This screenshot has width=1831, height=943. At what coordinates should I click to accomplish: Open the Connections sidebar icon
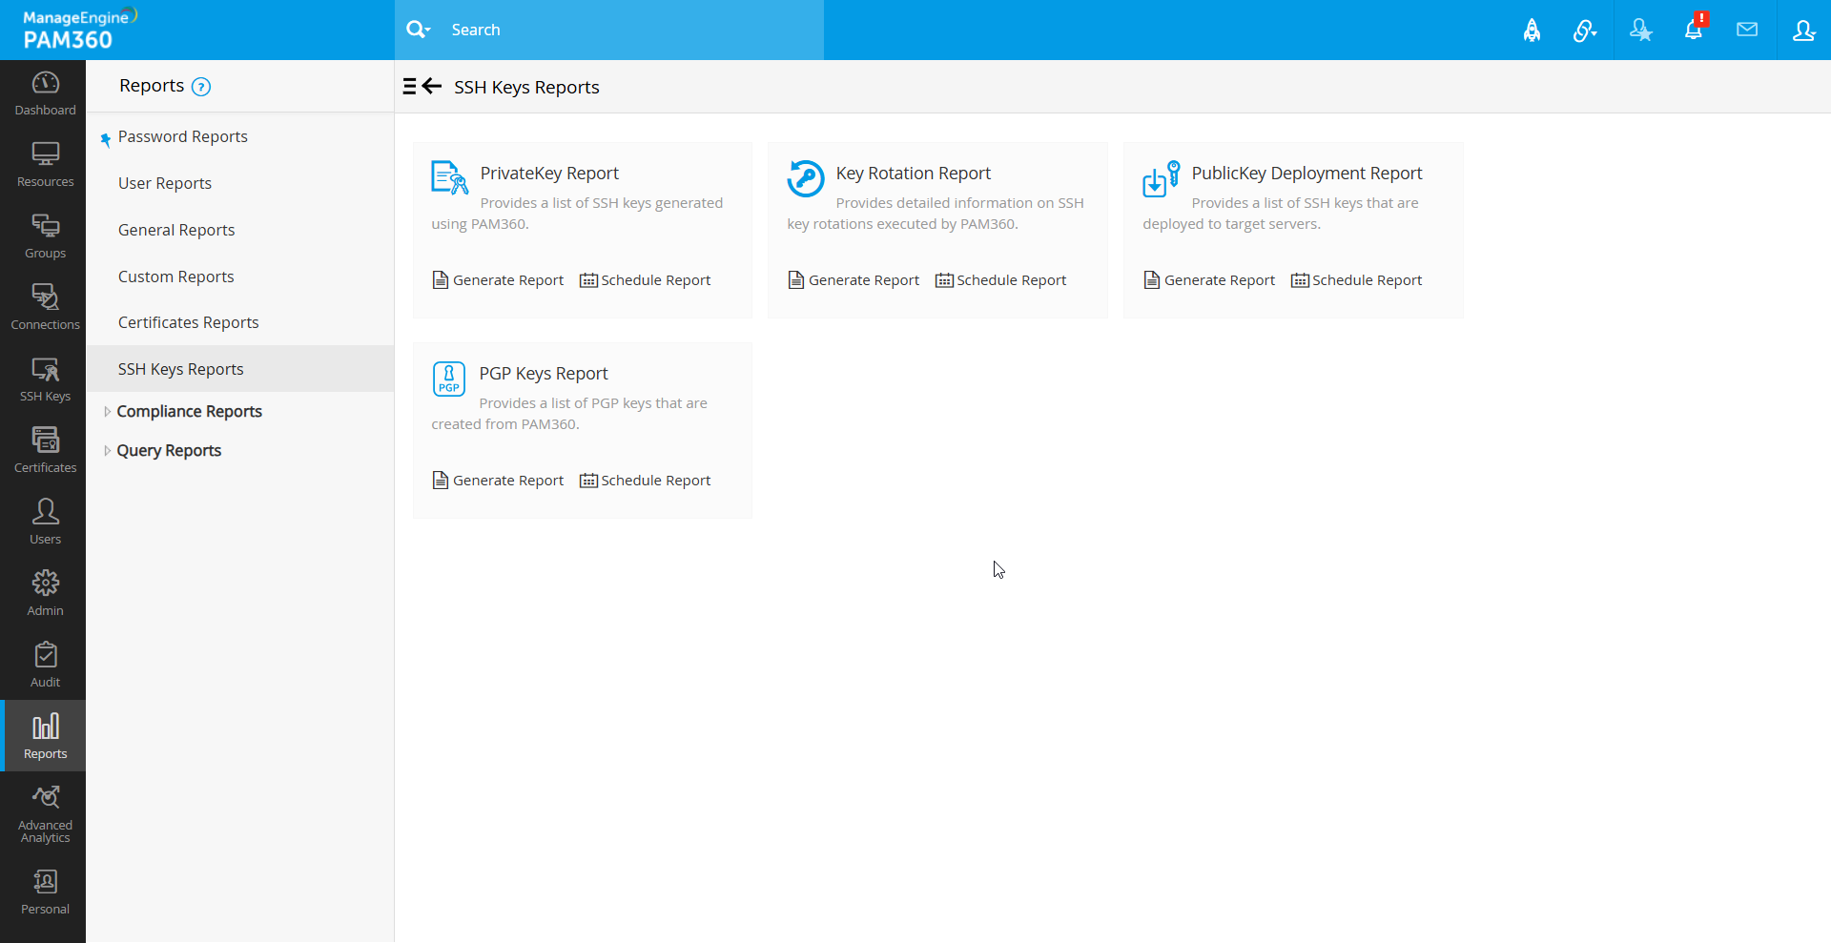45,308
